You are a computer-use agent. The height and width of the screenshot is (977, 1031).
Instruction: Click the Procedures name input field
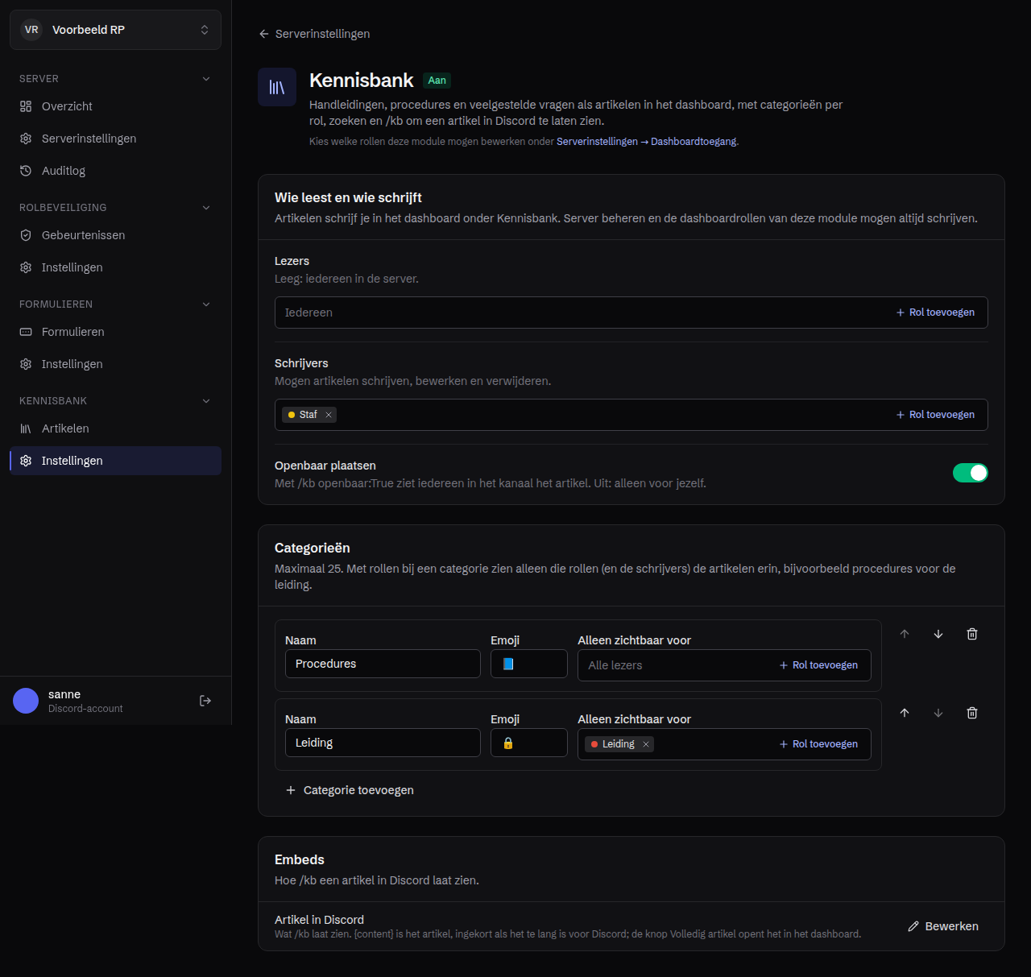tap(383, 664)
